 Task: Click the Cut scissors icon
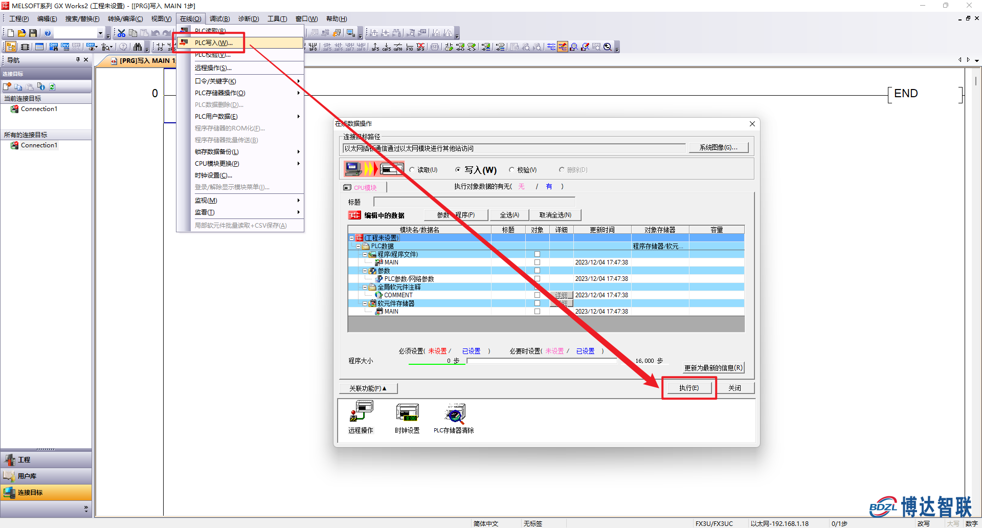[121, 33]
